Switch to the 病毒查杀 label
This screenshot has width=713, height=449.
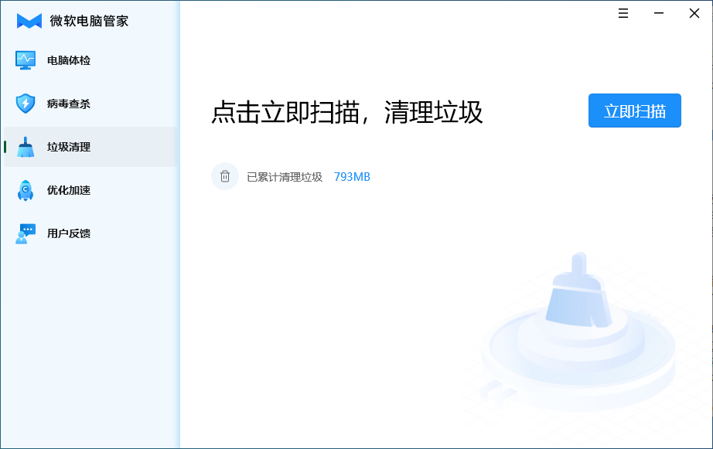tap(69, 104)
